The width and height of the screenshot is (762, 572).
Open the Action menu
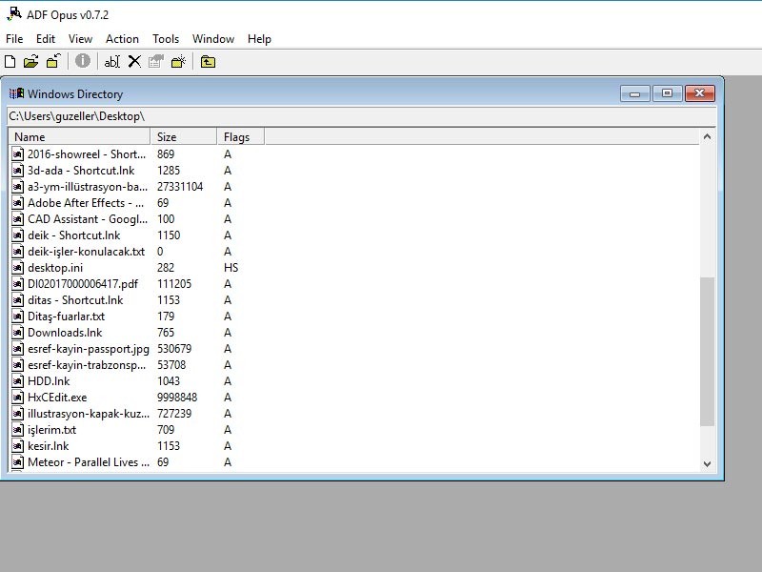click(x=123, y=39)
